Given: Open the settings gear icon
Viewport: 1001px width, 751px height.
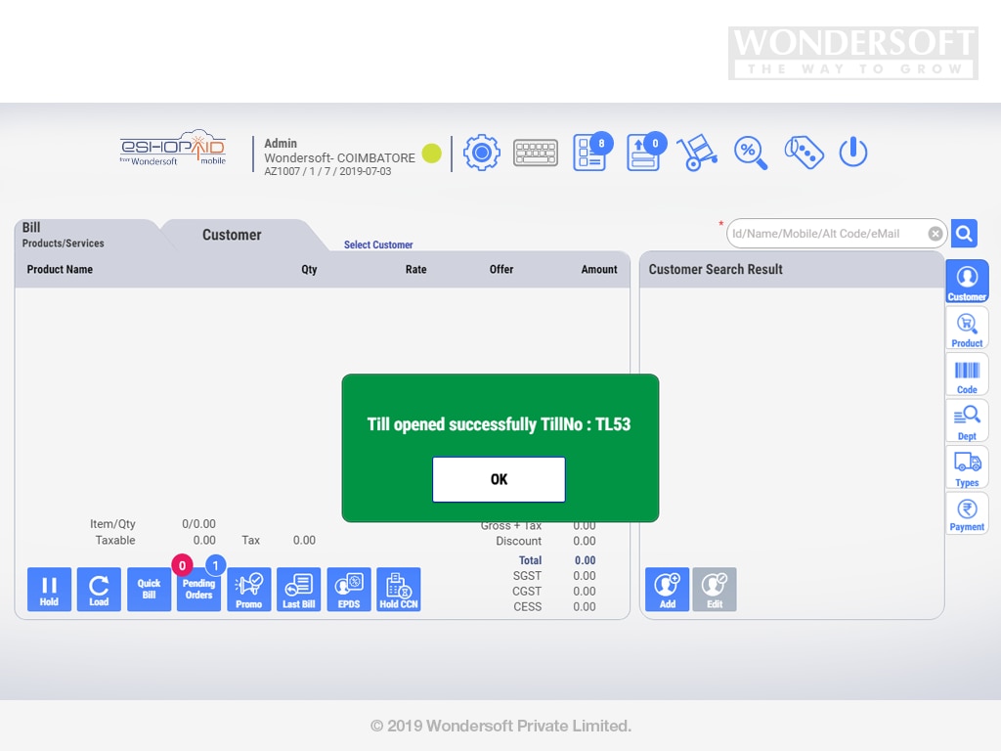Looking at the screenshot, I should click(x=481, y=153).
